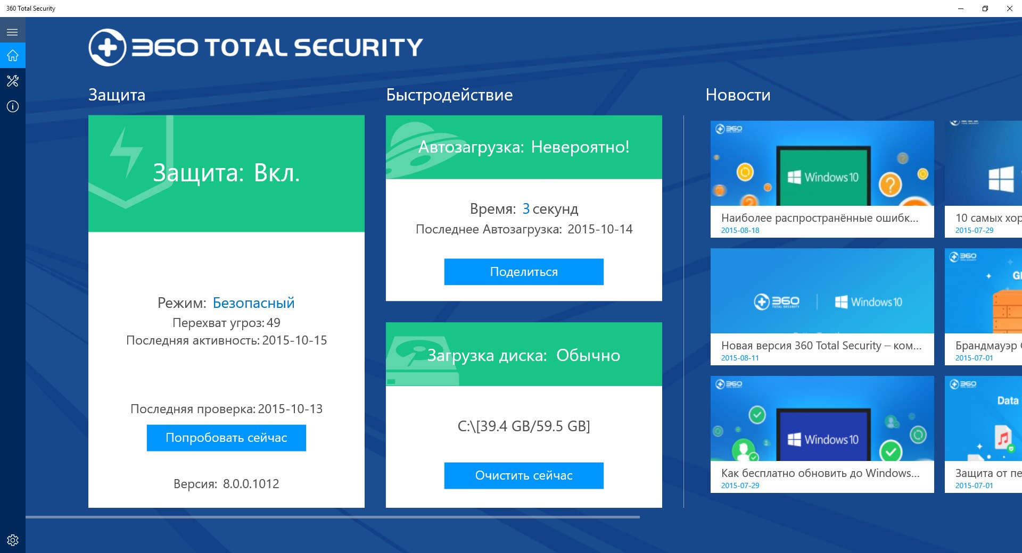Viewport: 1022px width, 553px height.
Task: Restore down the 360 Total Security window
Action: (x=985, y=9)
